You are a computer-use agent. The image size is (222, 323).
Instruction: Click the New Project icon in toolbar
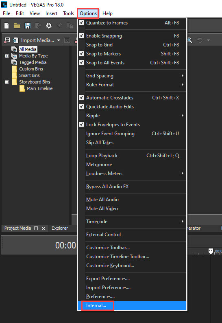click(7, 26)
